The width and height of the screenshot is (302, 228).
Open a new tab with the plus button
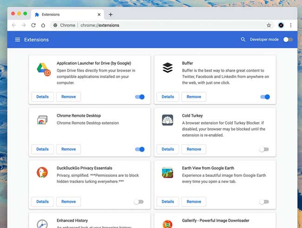(111, 14)
